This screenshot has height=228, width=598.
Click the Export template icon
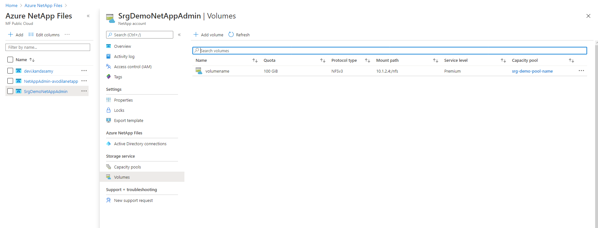click(109, 120)
